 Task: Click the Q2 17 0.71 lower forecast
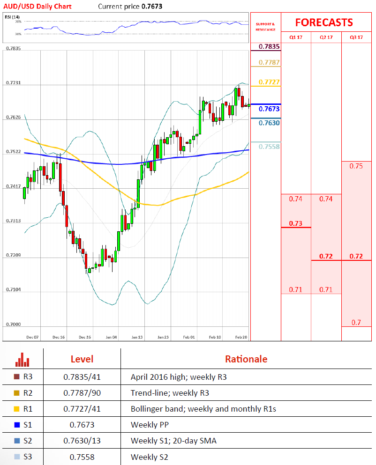click(326, 289)
